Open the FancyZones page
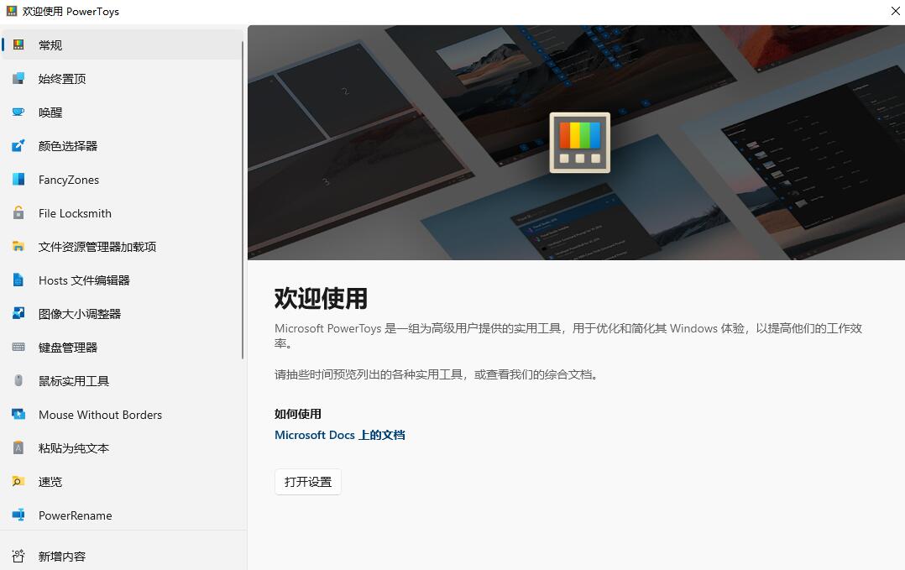Image resolution: width=905 pixels, height=570 pixels. click(122, 180)
